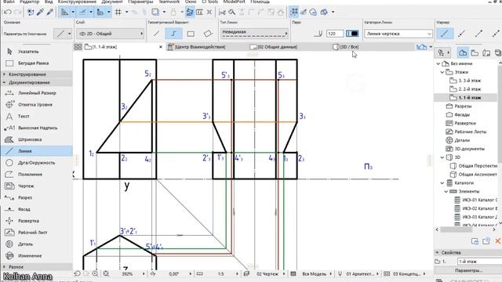Collapse the 'Этажи' tree node
The width and height of the screenshot is (502, 282).
pyautogui.click(x=442, y=72)
